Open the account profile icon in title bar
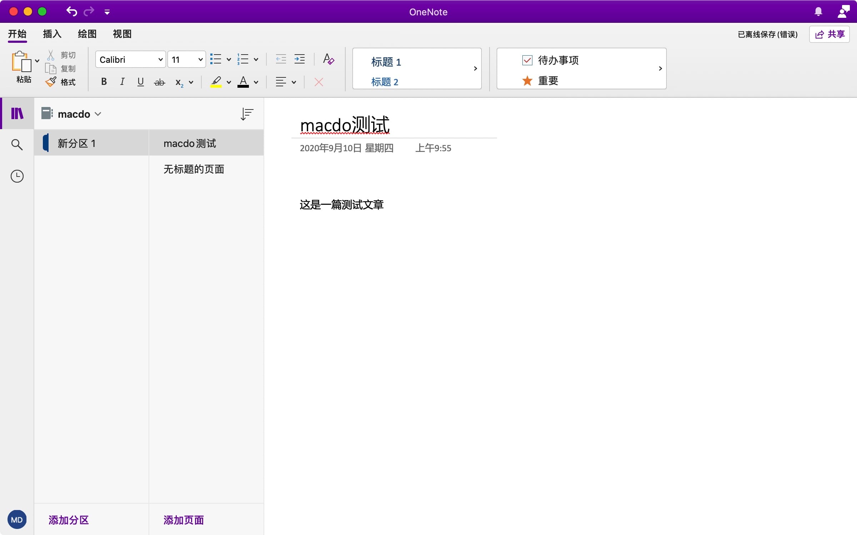The image size is (857, 535). coord(843,11)
